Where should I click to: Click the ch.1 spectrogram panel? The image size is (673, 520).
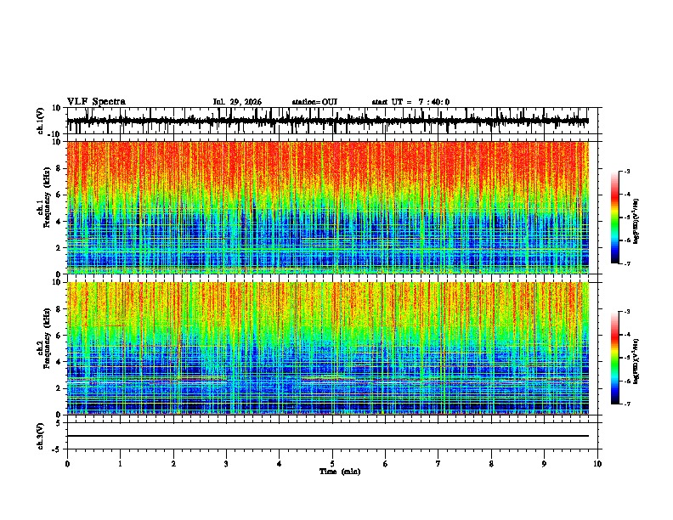327,207
